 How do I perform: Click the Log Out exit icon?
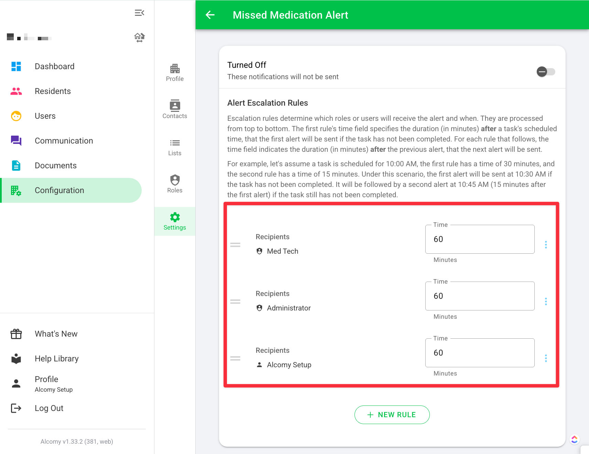(16, 408)
